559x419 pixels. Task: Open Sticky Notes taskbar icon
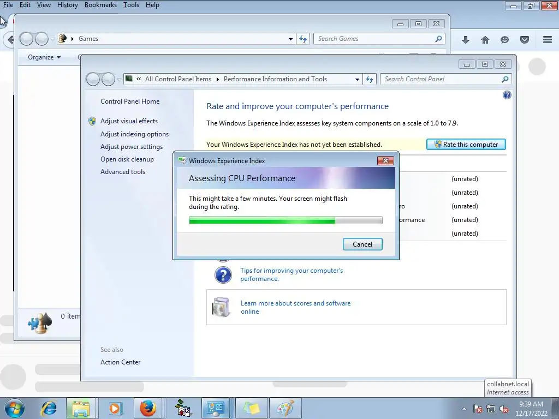(x=251, y=408)
